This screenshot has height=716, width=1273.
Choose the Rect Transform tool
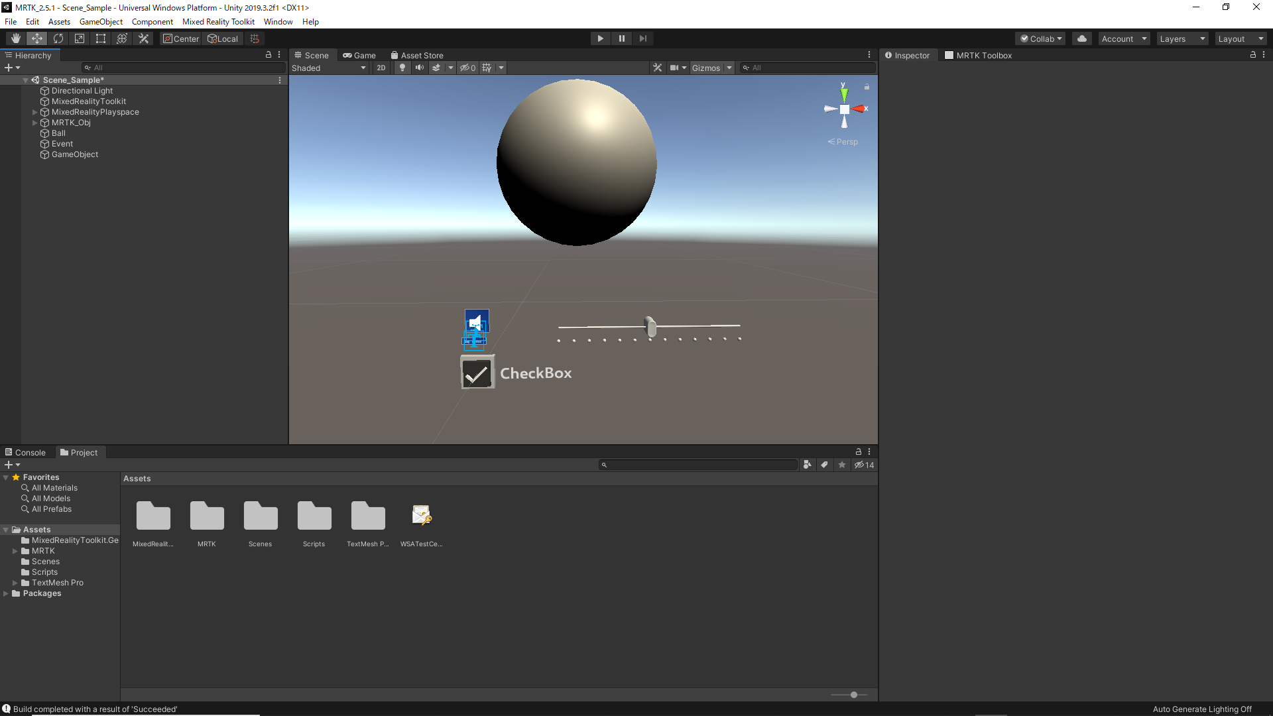coord(100,38)
